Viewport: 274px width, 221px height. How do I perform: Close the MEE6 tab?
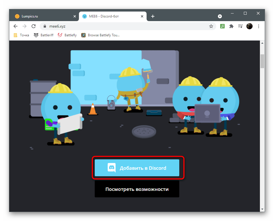coord(142,16)
